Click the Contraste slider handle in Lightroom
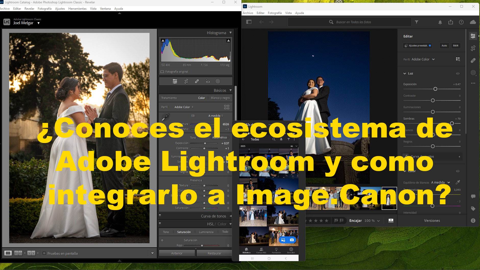The height and width of the screenshot is (270, 480). pos(433,100)
